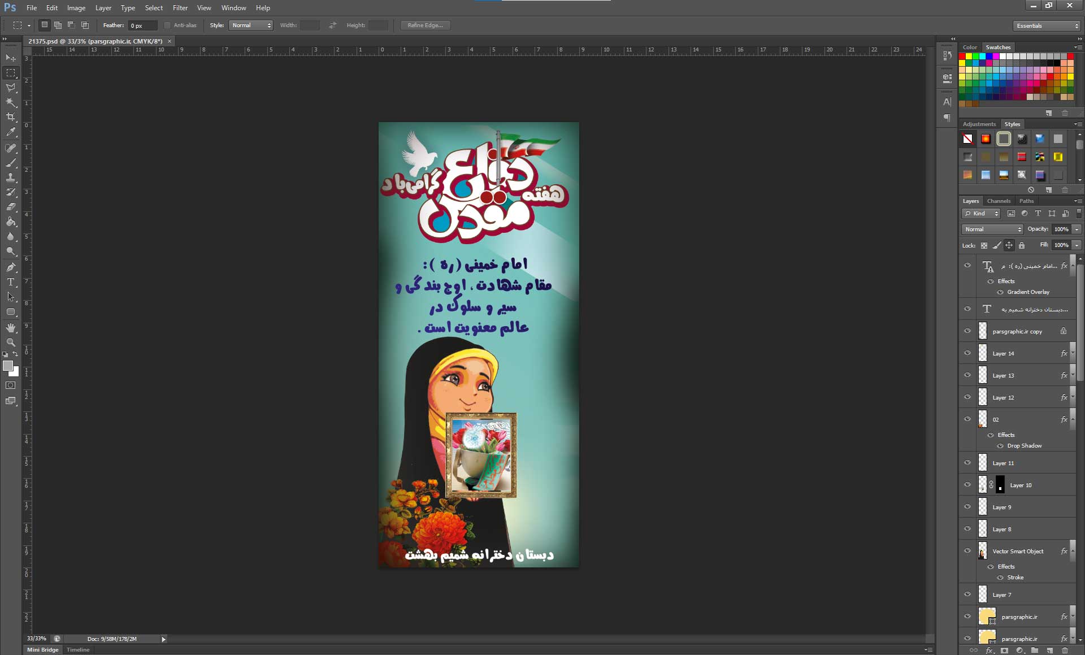Click the Feather value input field
The image size is (1085, 655).
142,25
